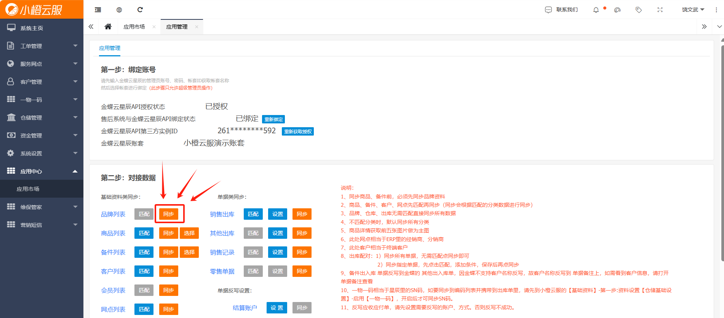
Task: Go to the home tab icon
Action: (108, 26)
